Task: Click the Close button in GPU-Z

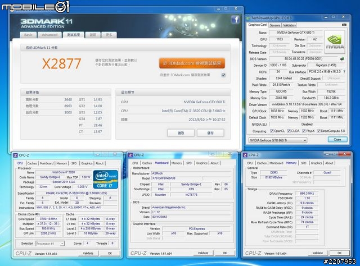Action: pyautogui.click(x=337, y=140)
